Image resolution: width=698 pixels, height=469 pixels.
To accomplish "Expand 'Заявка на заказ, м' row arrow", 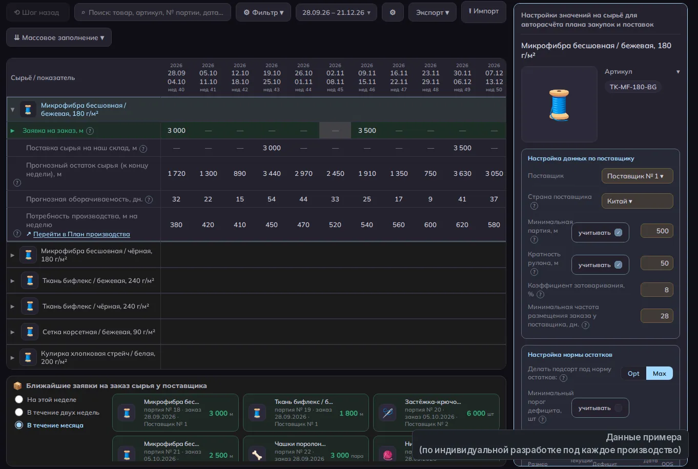I will click(x=12, y=131).
